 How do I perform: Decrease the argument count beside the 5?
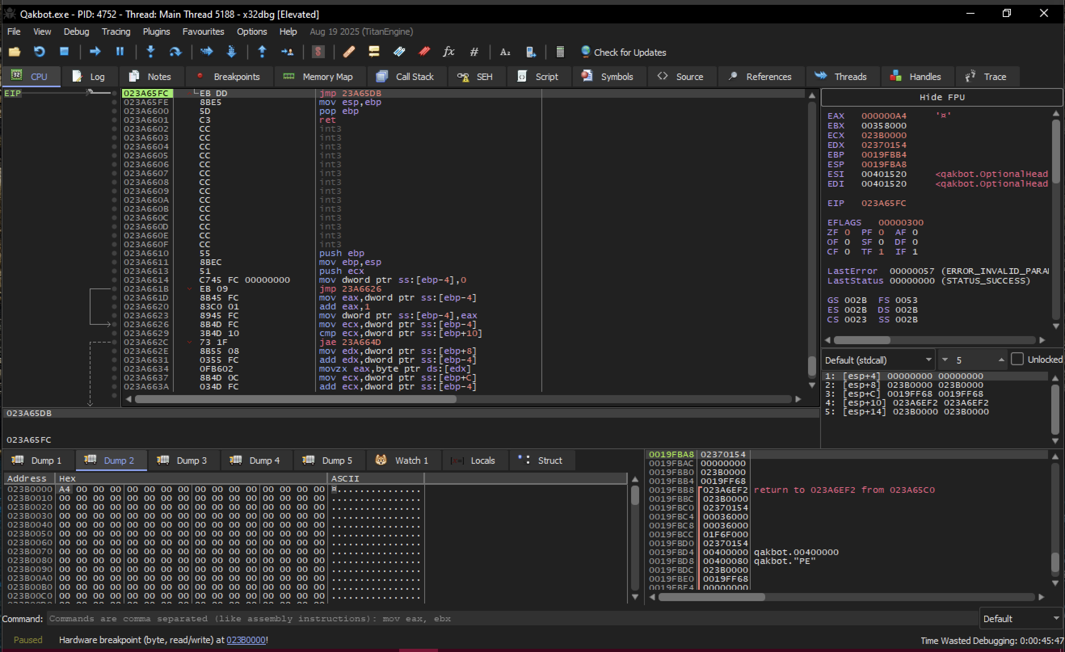[945, 360]
